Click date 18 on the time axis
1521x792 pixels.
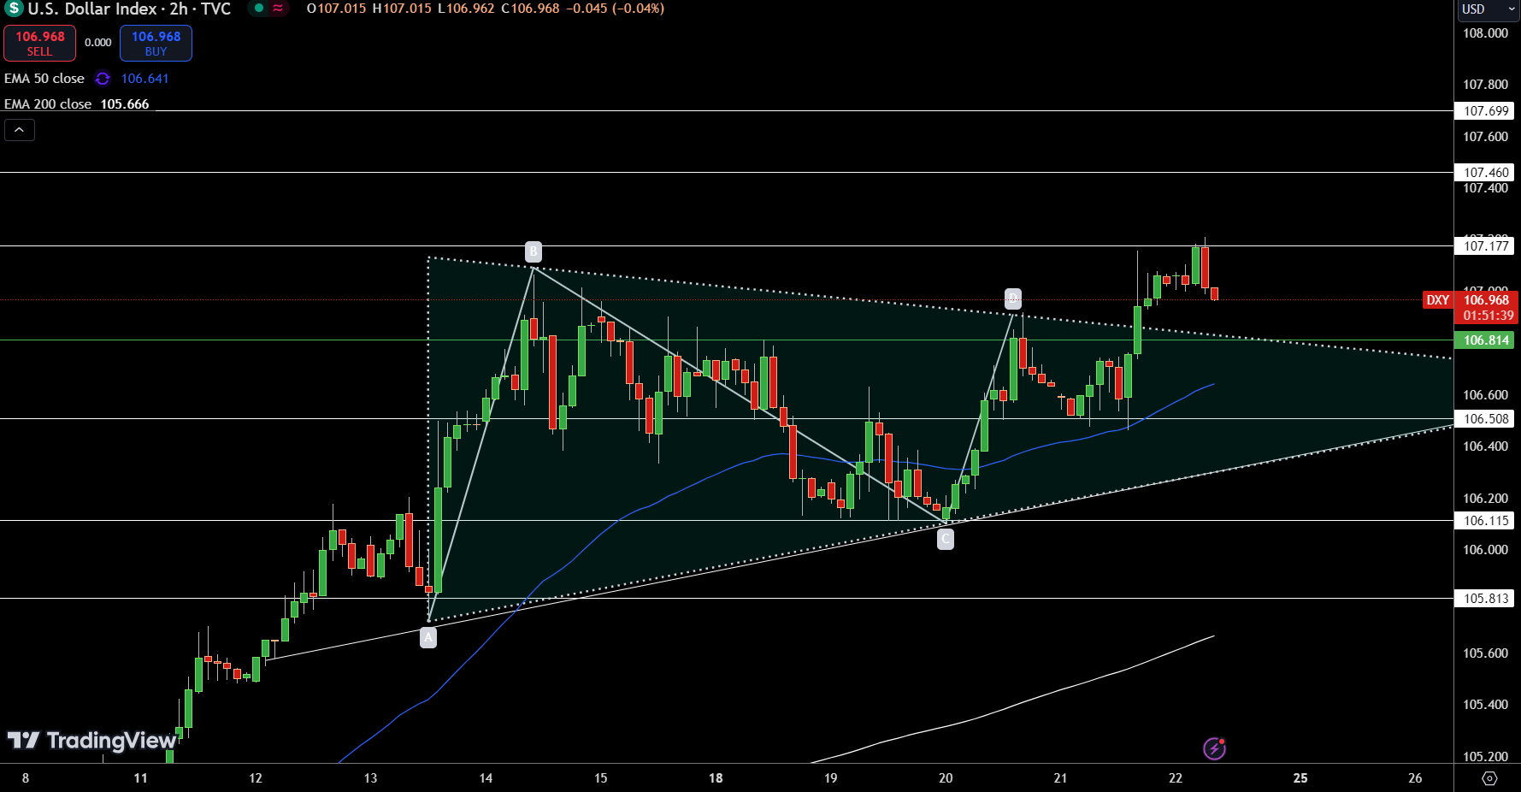tap(716, 778)
